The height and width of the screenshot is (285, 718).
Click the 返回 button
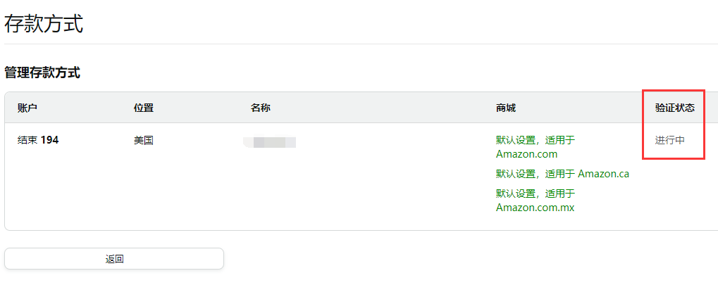114,259
